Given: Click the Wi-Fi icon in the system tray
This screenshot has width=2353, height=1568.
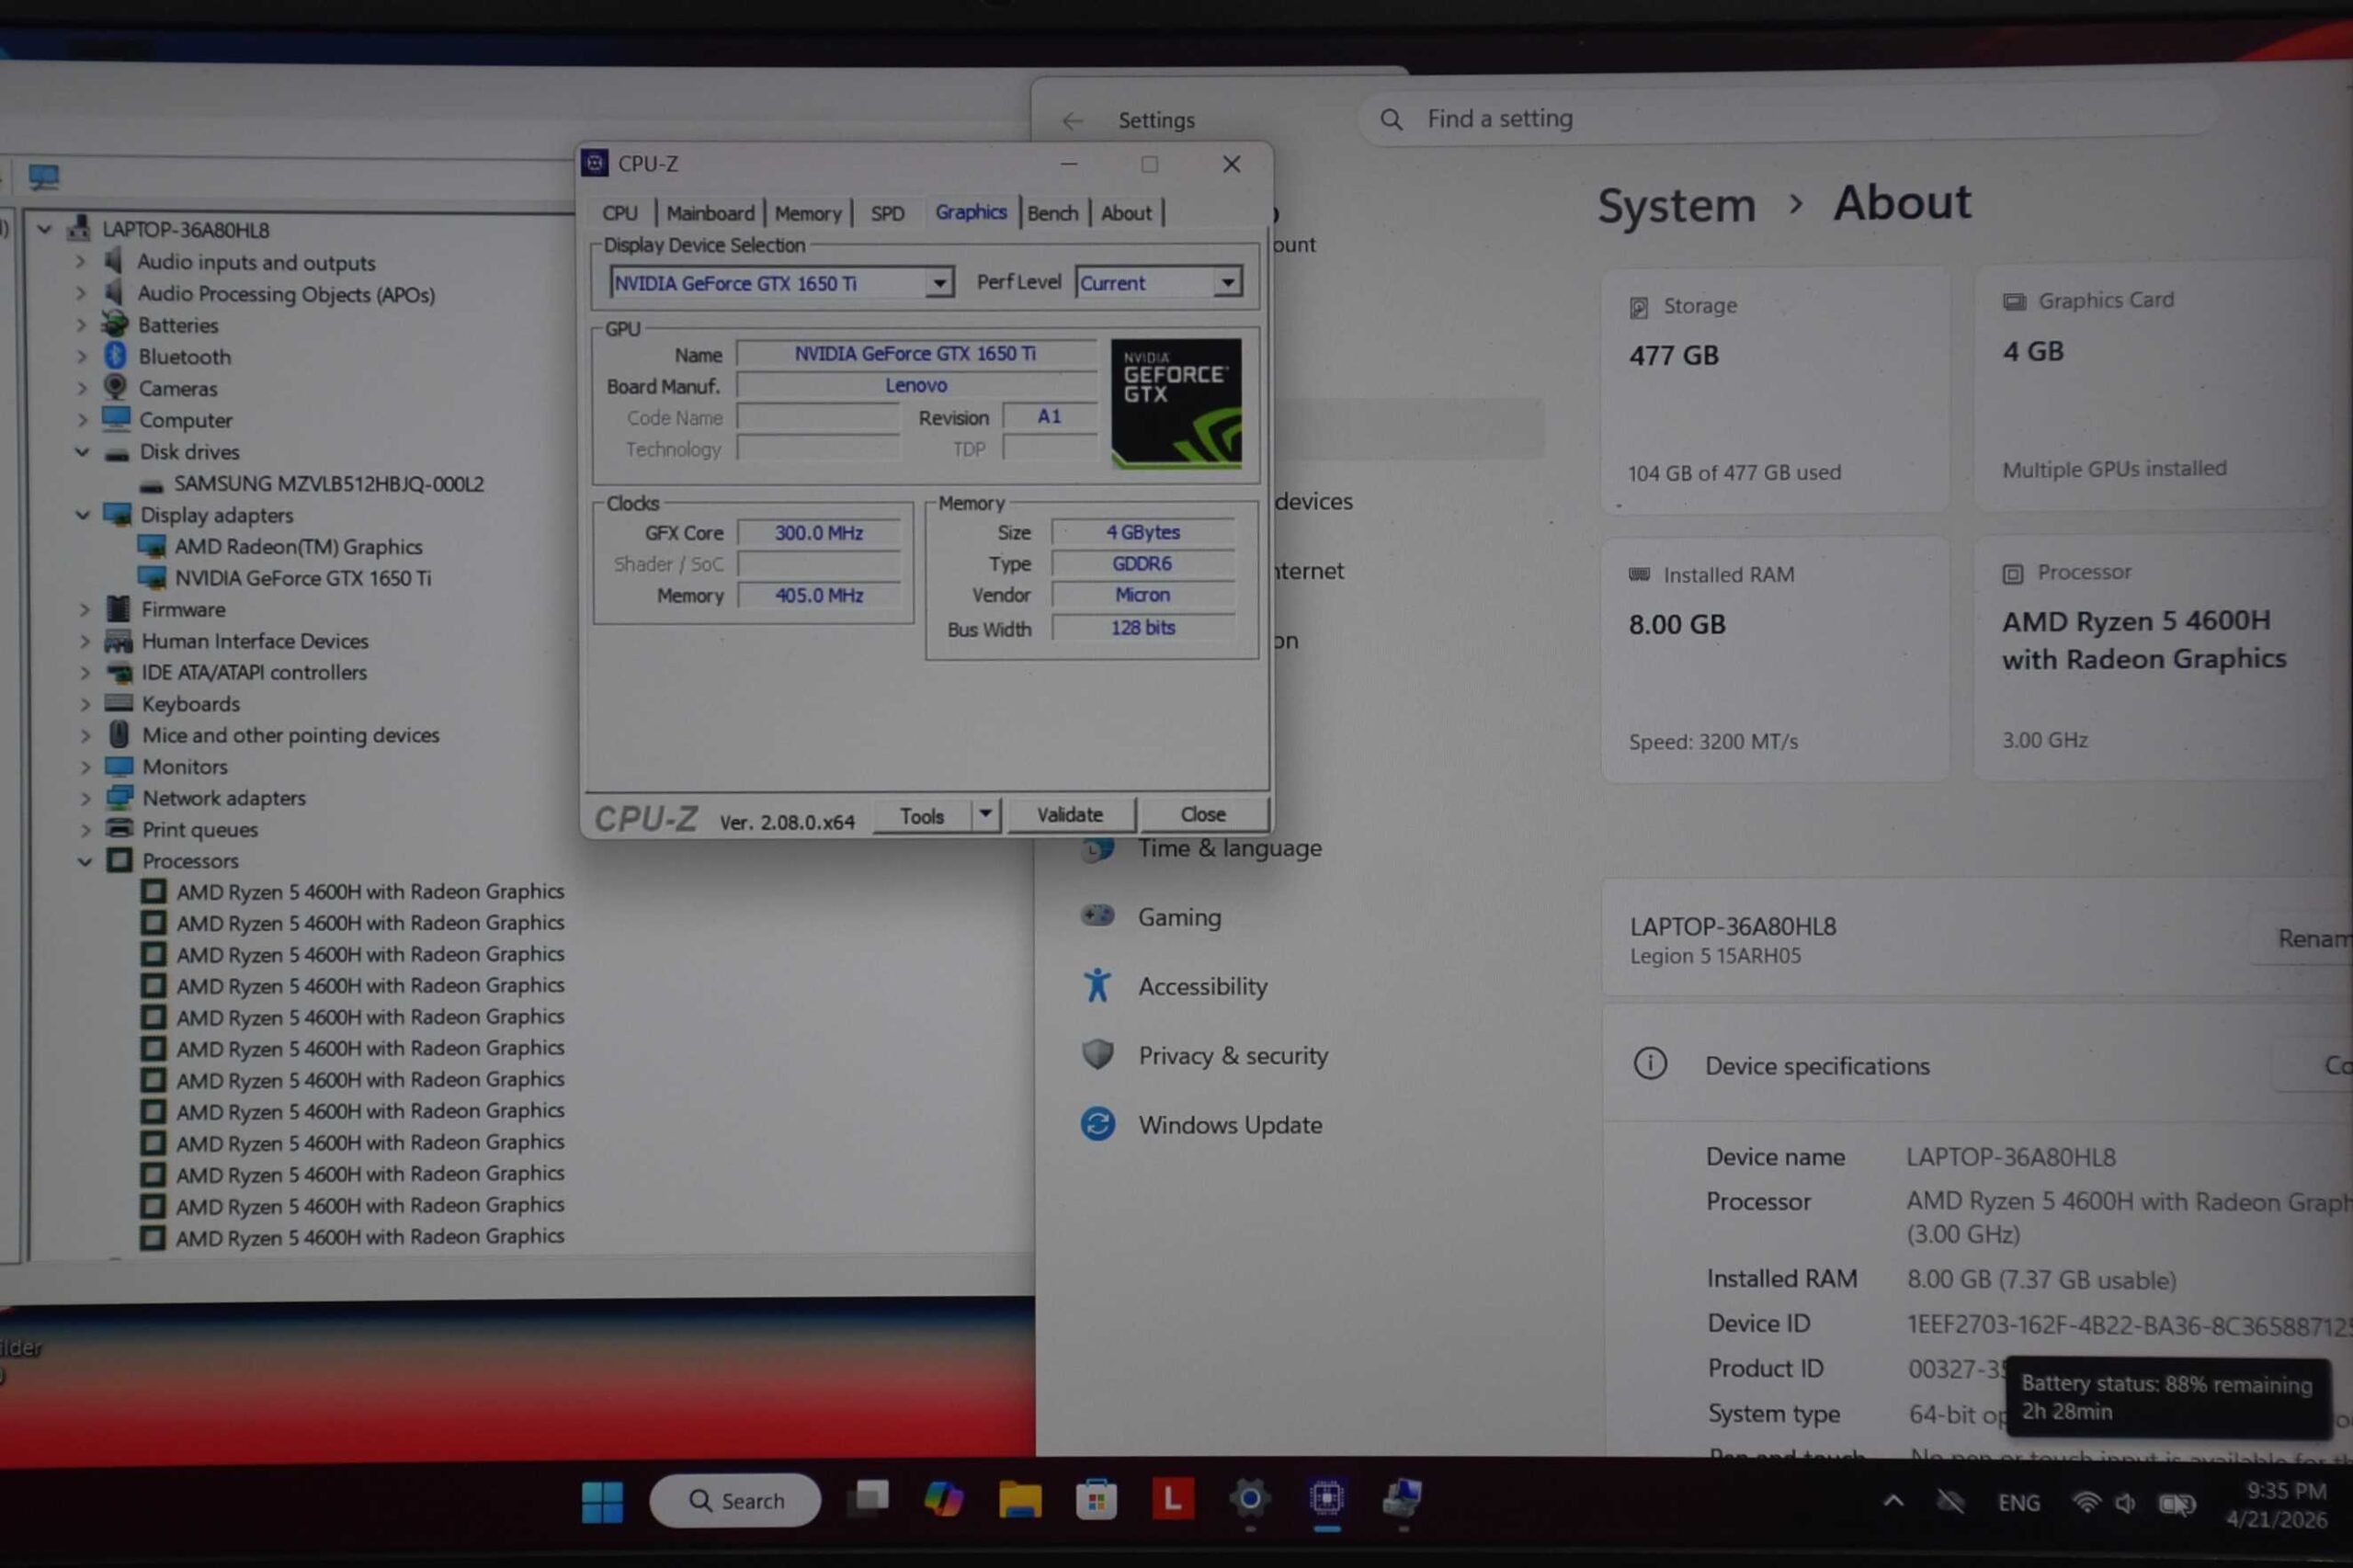Looking at the screenshot, I should 2086,1502.
